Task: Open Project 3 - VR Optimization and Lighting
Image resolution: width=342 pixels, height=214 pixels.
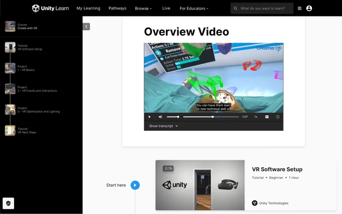Action: pos(39,110)
